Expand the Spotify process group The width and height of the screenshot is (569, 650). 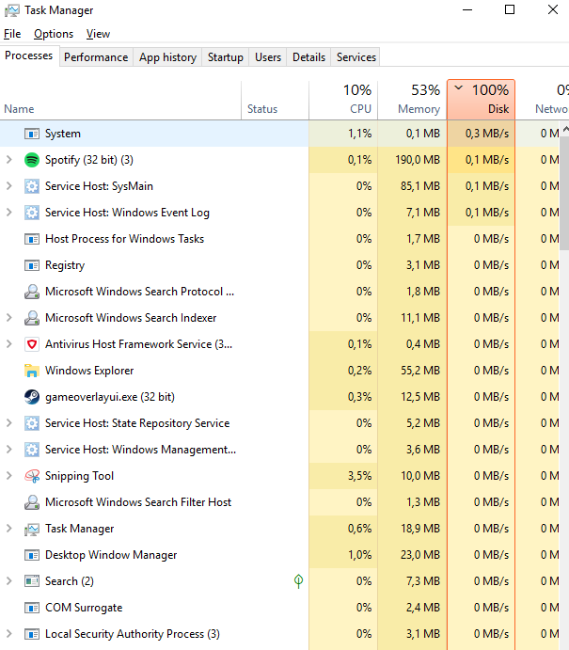click(9, 160)
